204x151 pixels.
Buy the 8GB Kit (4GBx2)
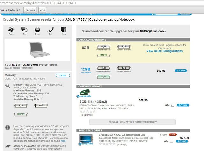[183, 105]
